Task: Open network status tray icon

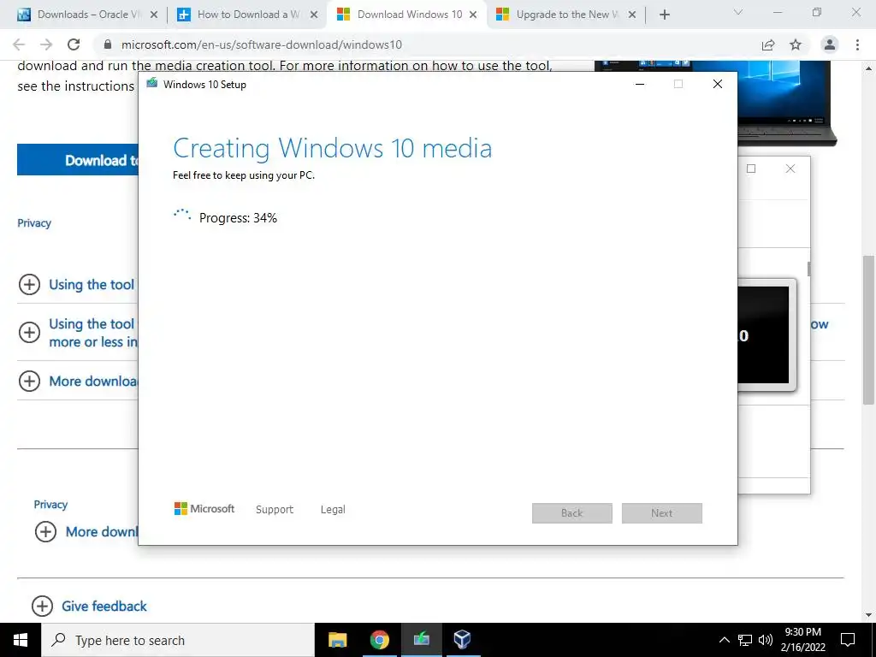Action: pos(745,640)
